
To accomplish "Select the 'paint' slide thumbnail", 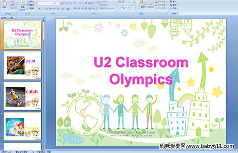I will point(22,66).
